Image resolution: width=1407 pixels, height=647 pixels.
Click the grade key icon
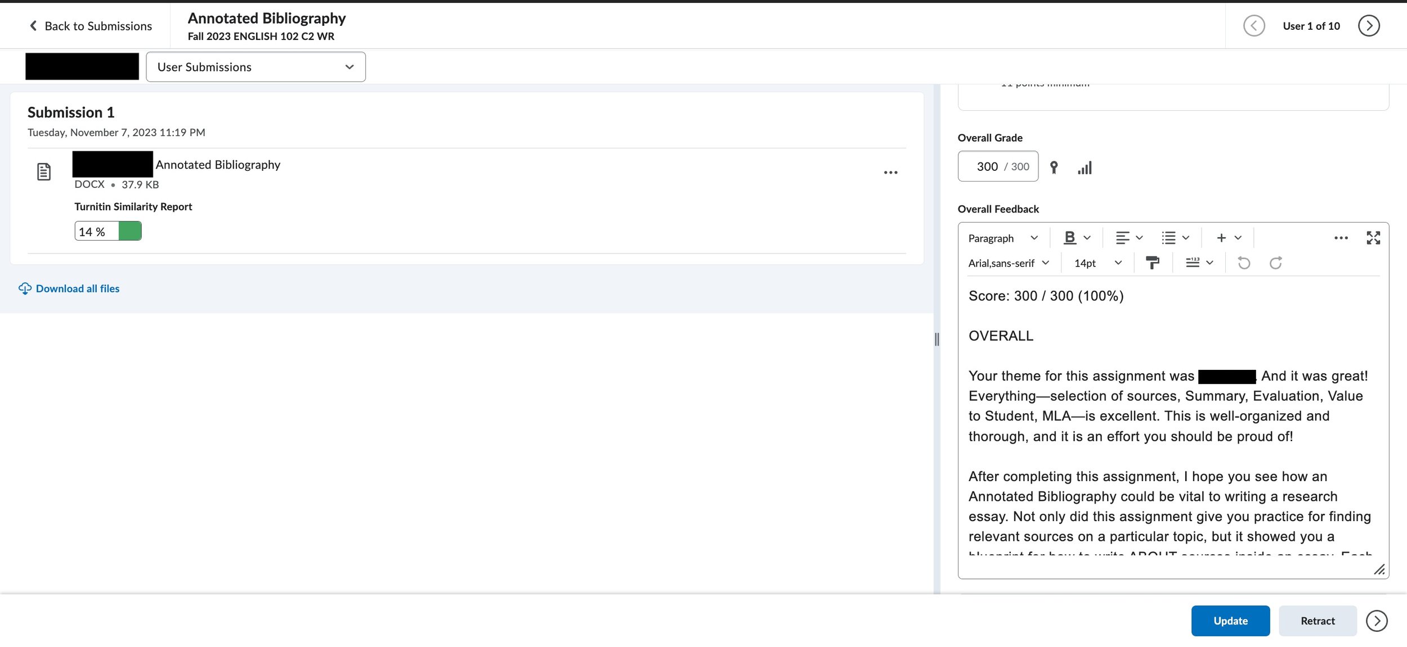[x=1054, y=168]
